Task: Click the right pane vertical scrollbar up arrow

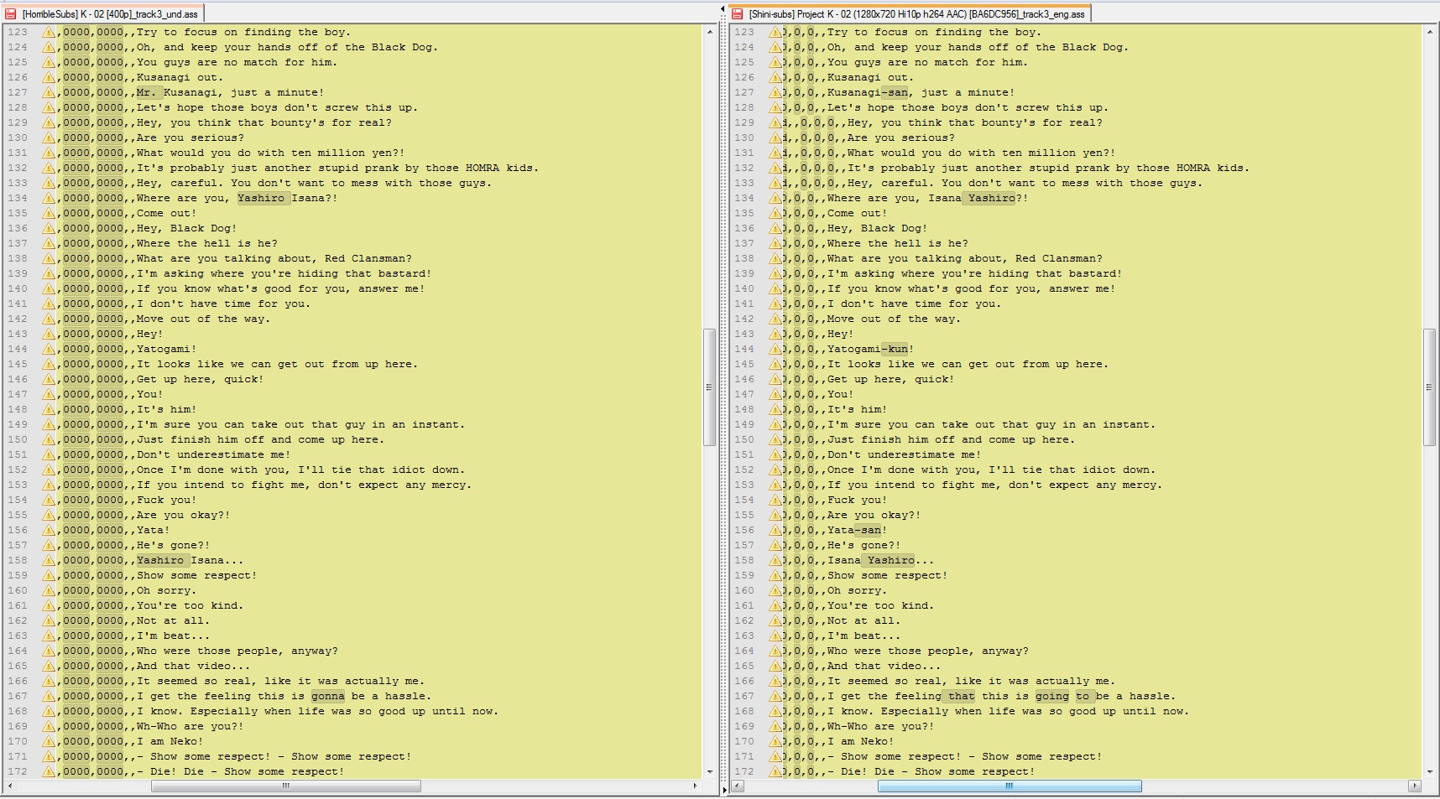Action: [x=1429, y=32]
